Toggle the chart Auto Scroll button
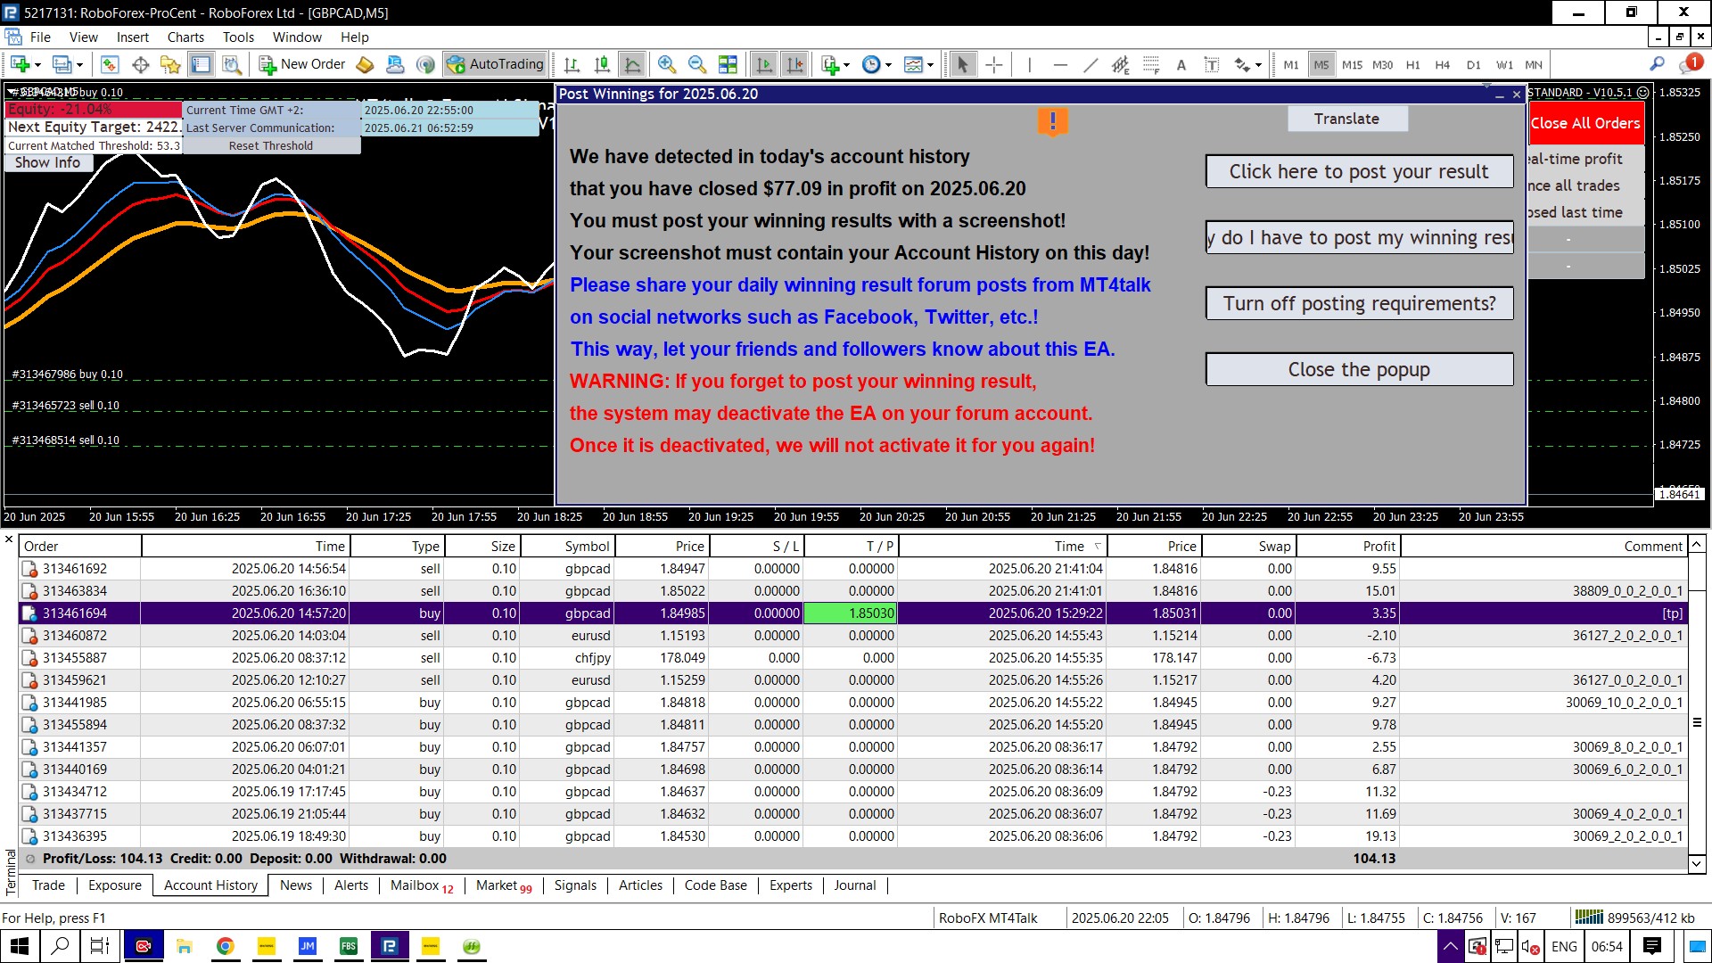 click(x=764, y=64)
